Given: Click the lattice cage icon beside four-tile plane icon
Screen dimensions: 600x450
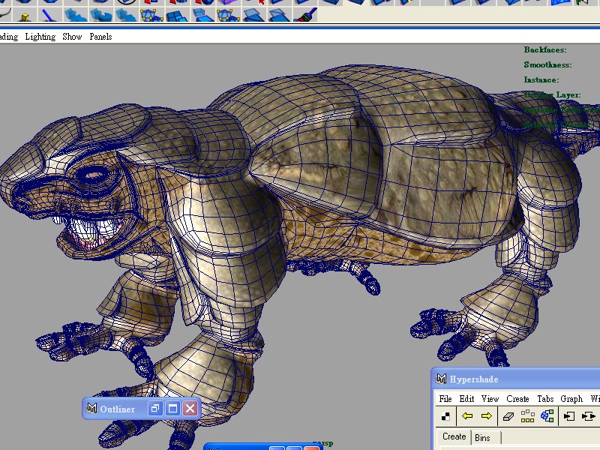Looking at the screenshot, I should pyautogui.click(x=152, y=15).
